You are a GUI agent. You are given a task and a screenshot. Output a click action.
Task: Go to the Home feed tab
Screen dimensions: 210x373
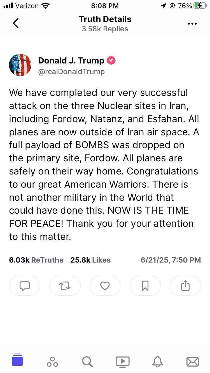coord(17,360)
